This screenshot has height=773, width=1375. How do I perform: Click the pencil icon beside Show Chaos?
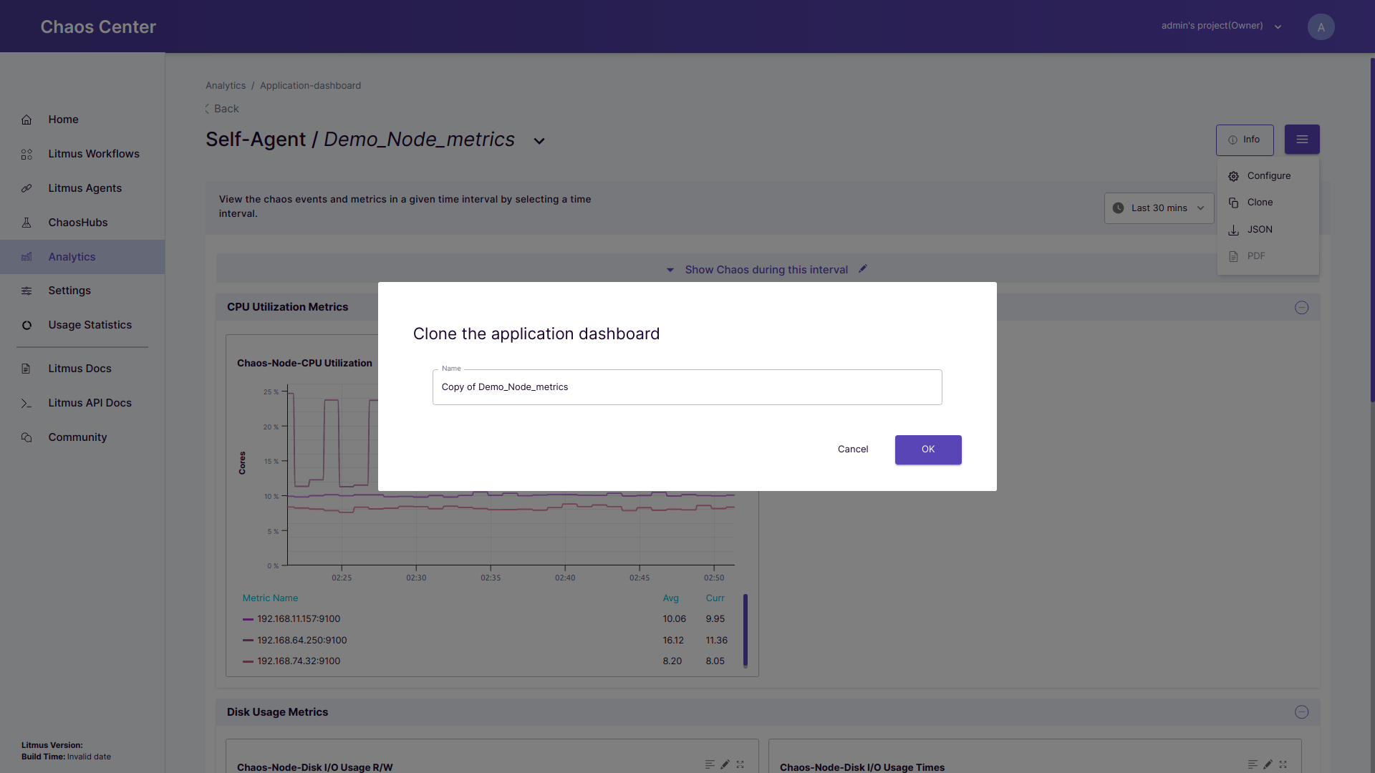863,269
